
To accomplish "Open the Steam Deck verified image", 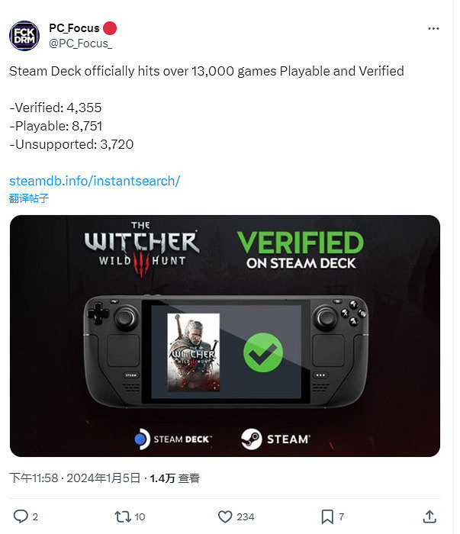I will tap(225, 336).
